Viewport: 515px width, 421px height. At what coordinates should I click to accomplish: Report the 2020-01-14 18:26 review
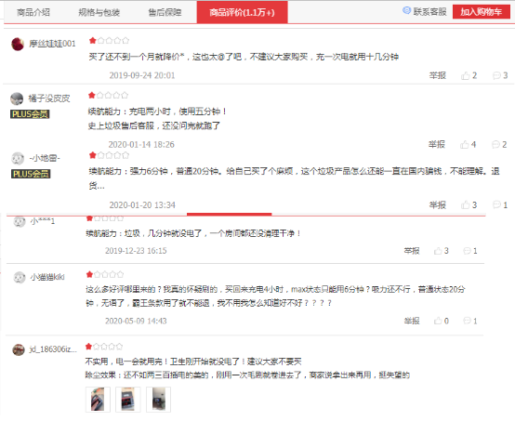[436, 144]
